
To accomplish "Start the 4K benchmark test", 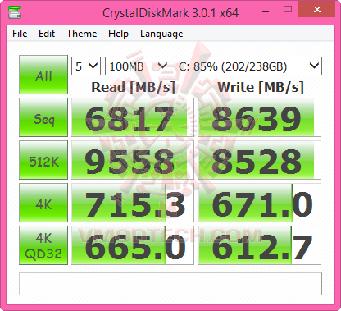I will coord(43,203).
